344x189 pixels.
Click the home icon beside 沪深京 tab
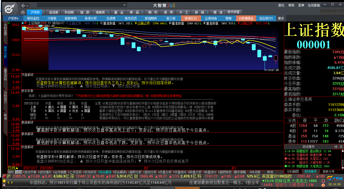[23, 12]
